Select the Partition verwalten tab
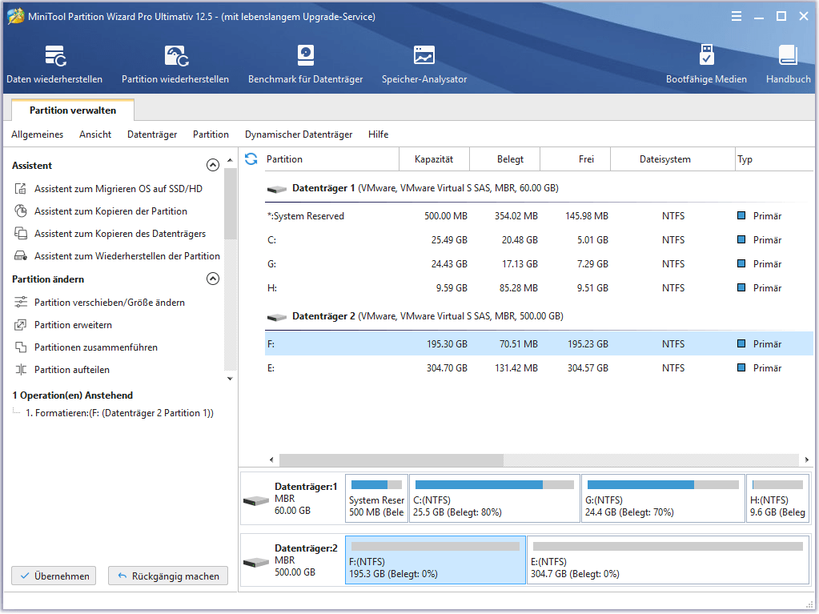 tap(73, 110)
